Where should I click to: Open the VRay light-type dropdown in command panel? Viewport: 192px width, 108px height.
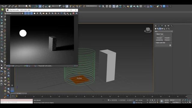click(163, 31)
